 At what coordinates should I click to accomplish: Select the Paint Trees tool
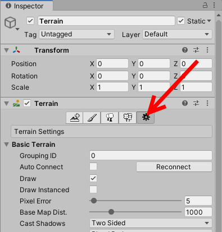[110, 118]
